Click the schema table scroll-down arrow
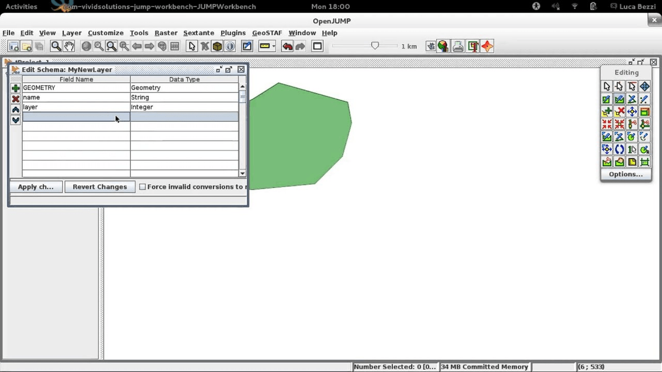662x372 pixels. 242,174
